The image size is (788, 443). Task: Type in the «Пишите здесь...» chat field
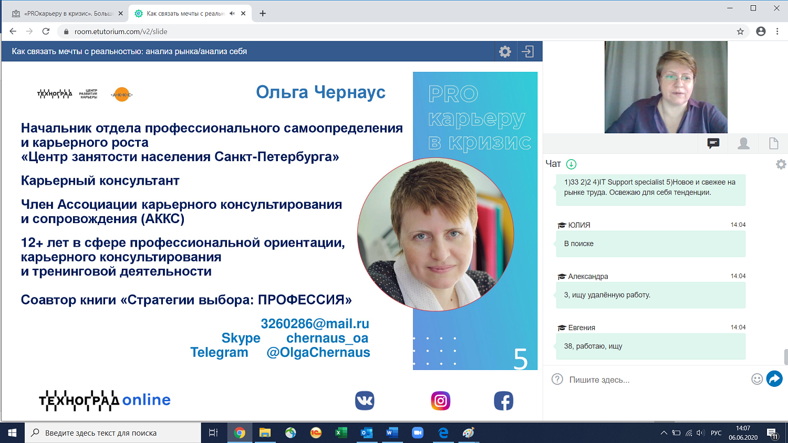(x=657, y=379)
